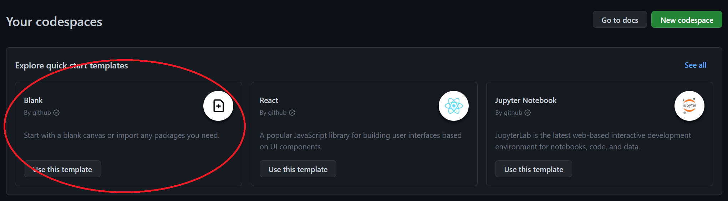Click the Jupyter logo icon
Image resolution: width=728 pixels, height=201 pixels.
(689, 106)
